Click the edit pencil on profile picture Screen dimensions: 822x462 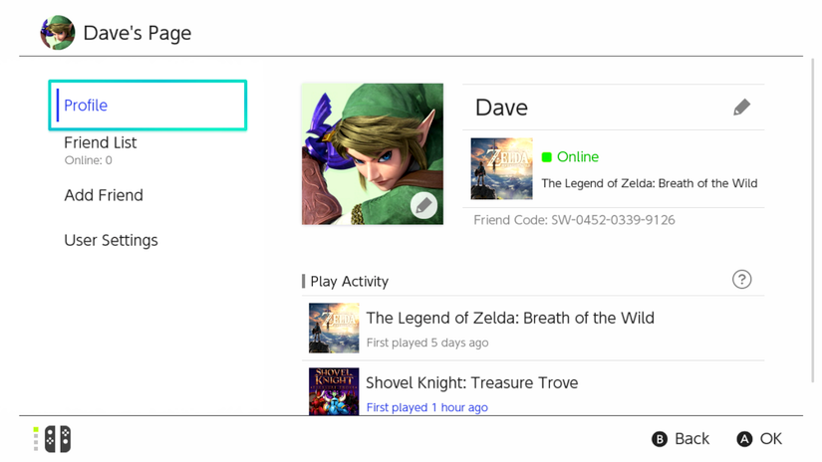click(423, 205)
